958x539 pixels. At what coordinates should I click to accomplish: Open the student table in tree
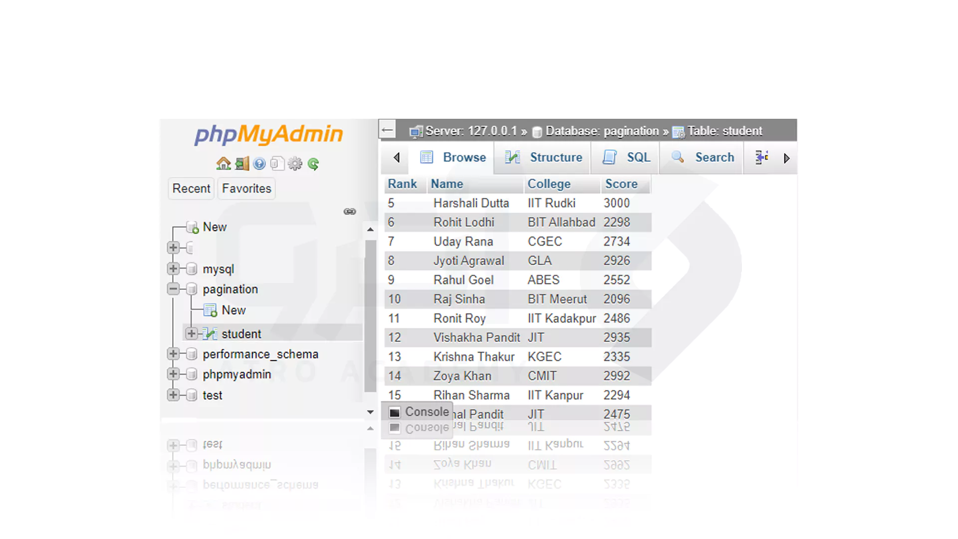241,334
